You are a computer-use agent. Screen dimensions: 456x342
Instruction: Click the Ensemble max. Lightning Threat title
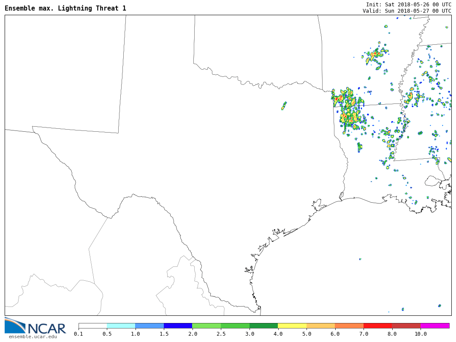(x=65, y=8)
